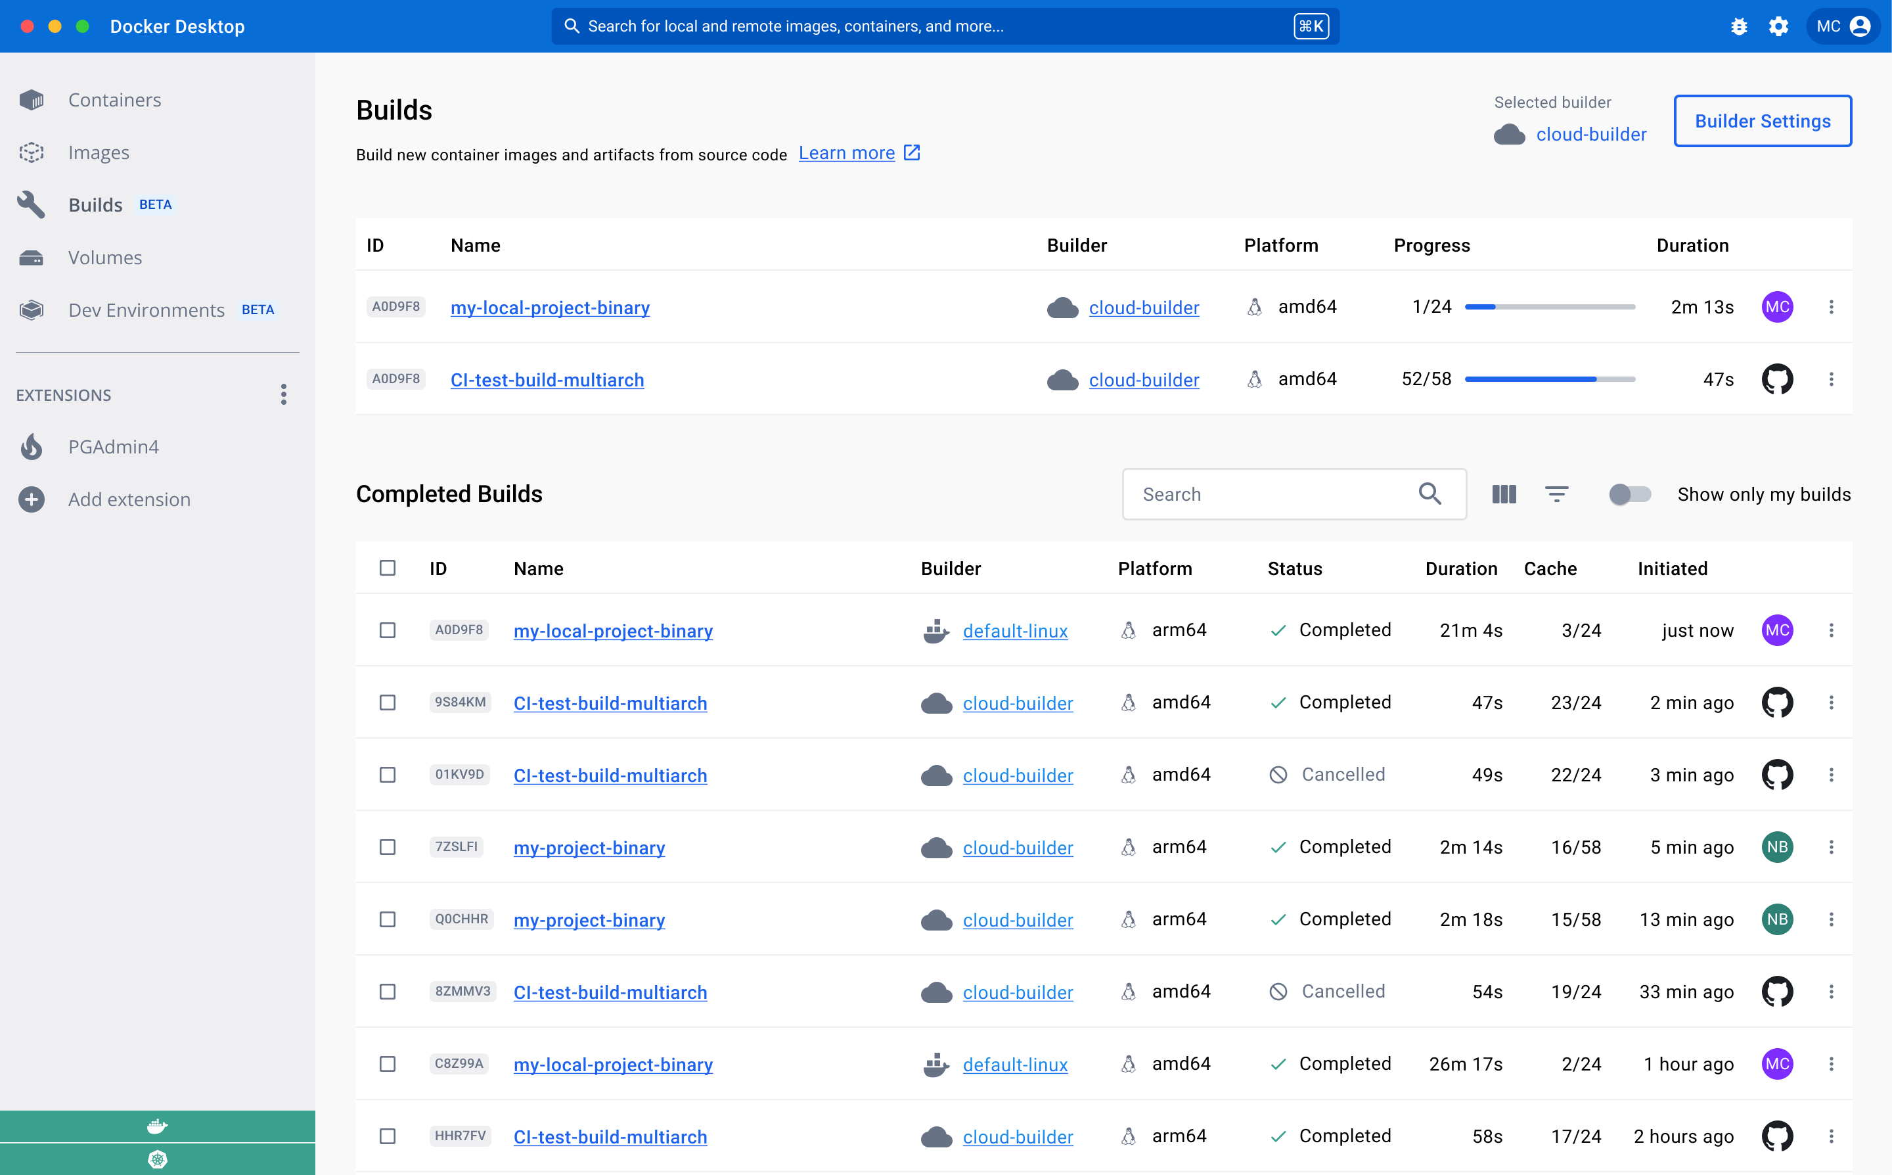Click the magnifier icon in Completed Builds search
Screen dimensions: 1892x1175
1430,494
